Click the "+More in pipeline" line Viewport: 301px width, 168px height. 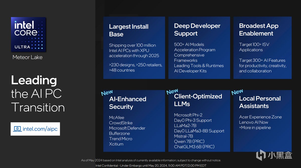click(x=255, y=127)
